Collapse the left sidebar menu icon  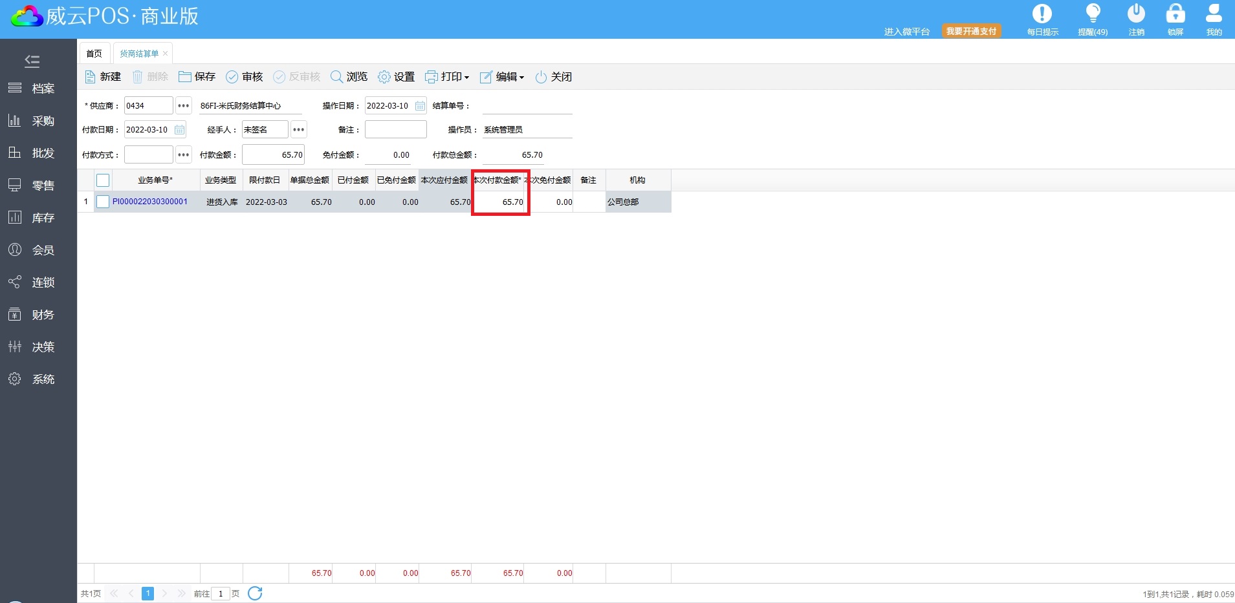pos(32,61)
